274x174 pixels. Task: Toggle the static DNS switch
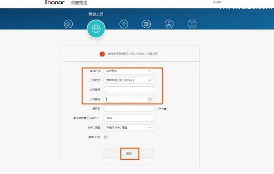[105, 137]
